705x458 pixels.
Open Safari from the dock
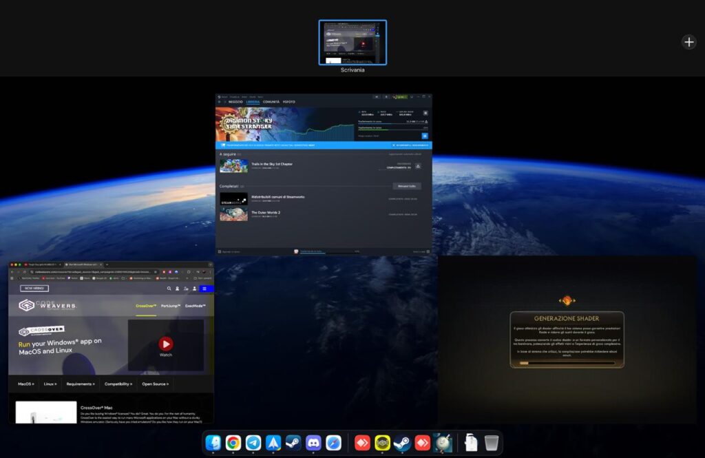[333, 443]
